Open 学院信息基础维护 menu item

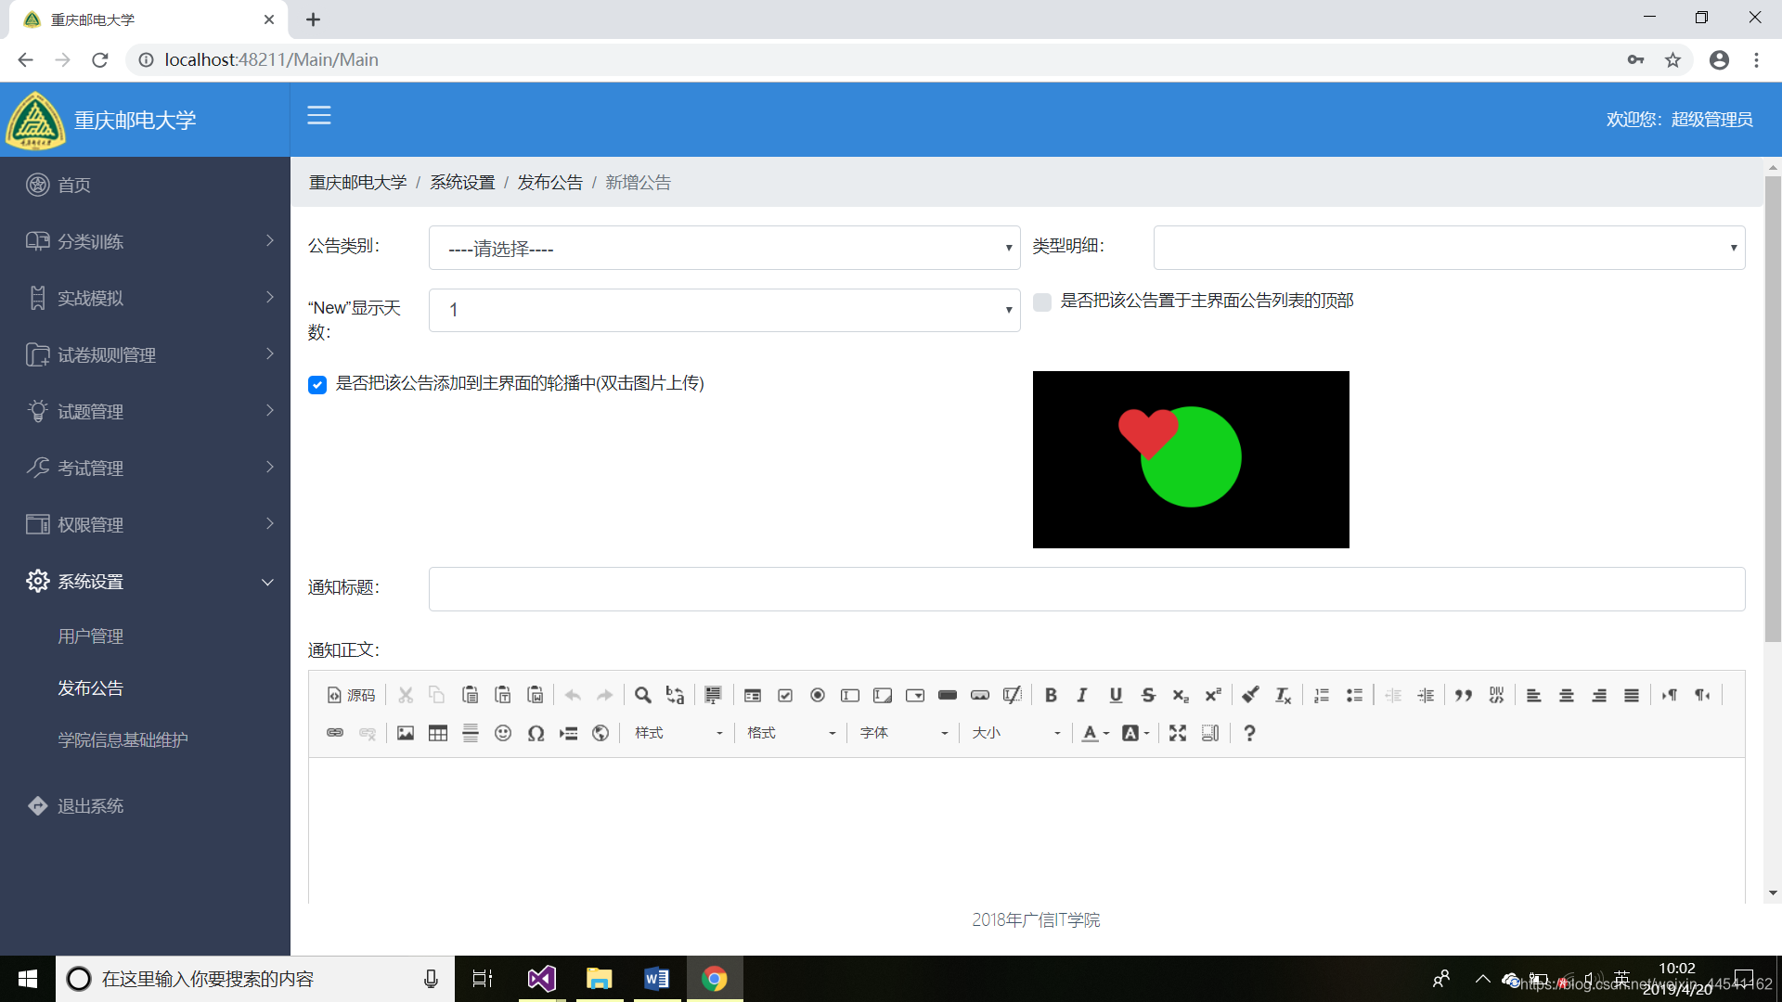tap(123, 739)
